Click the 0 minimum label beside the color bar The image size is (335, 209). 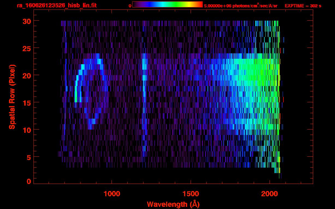[x=130, y=6]
